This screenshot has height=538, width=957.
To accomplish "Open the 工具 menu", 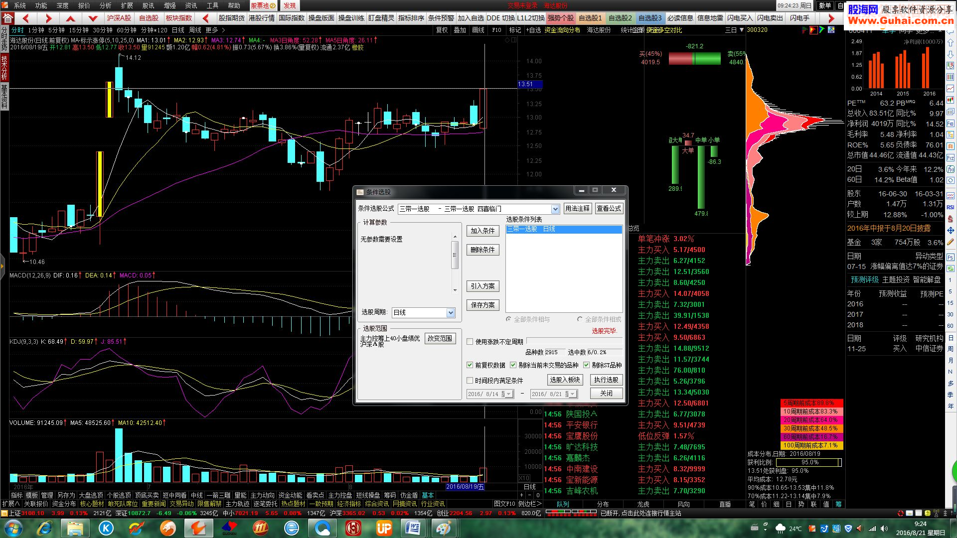I will click(x=212, y=5).
